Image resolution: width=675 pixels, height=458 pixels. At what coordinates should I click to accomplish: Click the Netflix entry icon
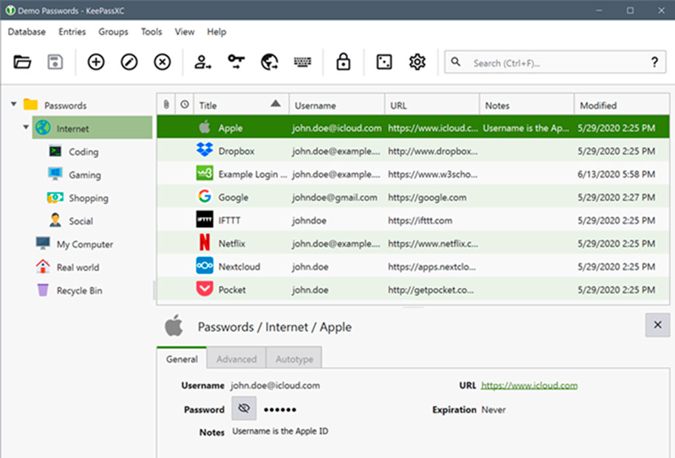tap(204, 243)
